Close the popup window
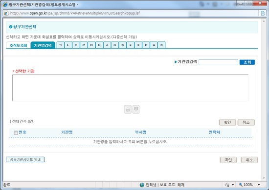This screenshot has height=190, width=269. (x=260, y=3)
